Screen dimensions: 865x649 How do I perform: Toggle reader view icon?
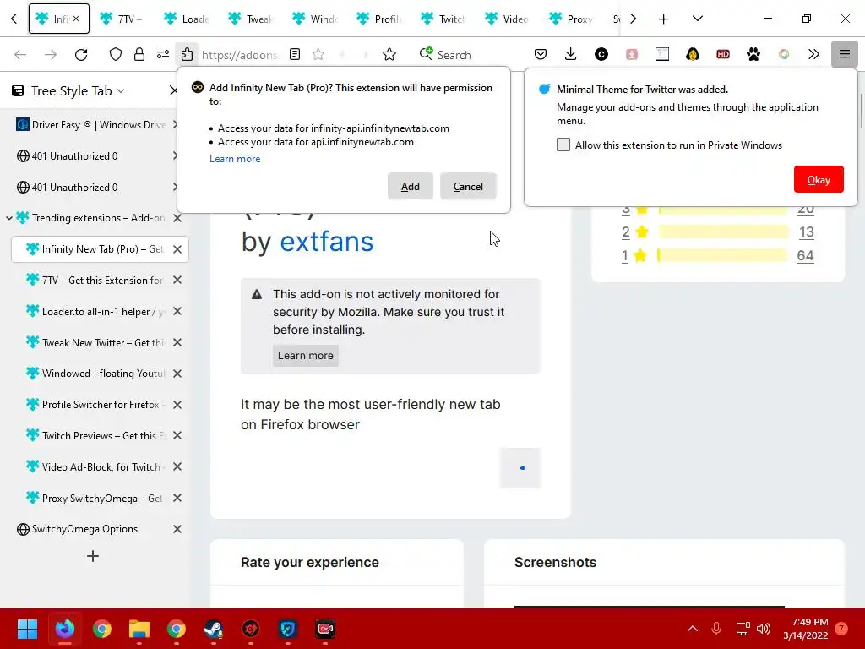coord(295,54)
